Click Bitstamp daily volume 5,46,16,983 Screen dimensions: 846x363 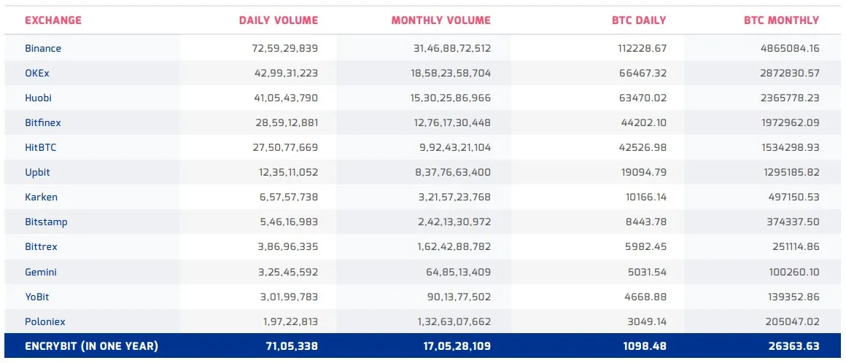click(x=290, y=222)
